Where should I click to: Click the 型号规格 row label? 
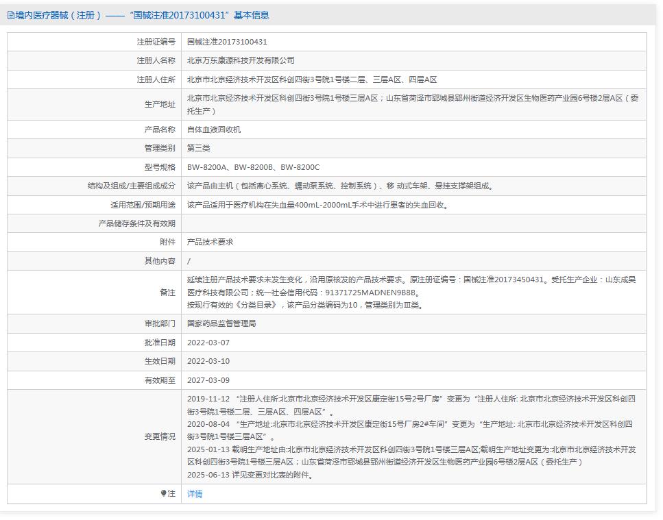pos(160,167)
